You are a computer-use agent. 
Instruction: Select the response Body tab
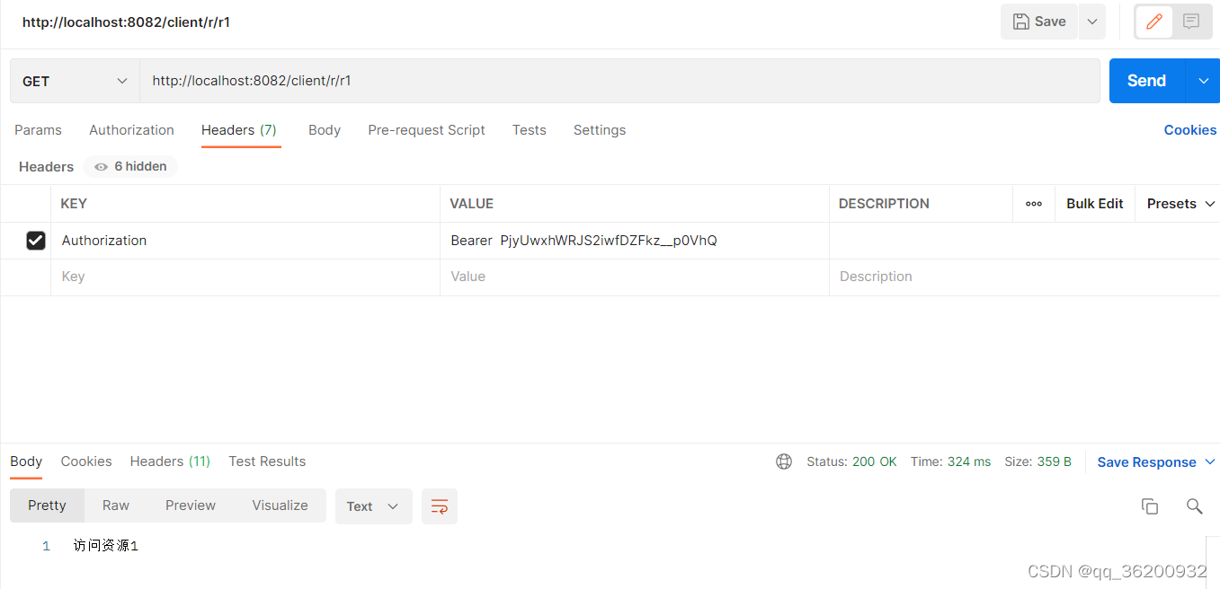pyautogui.click(x=26, y=462)
